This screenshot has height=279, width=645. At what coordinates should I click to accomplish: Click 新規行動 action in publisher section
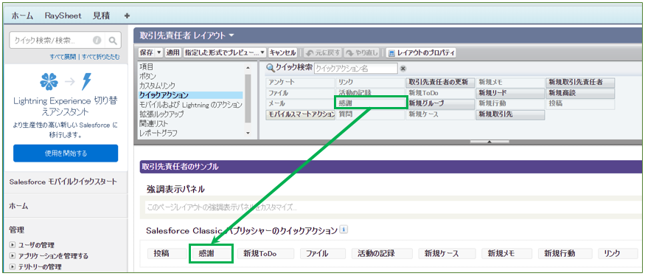[x=565, y=253]
